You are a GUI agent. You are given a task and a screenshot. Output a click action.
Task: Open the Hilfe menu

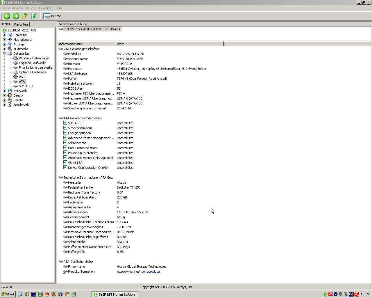point(59,8)
